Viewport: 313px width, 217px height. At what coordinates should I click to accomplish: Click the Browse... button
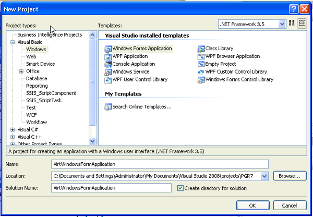289,176
